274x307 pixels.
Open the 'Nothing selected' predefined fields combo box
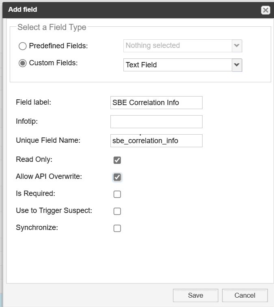click(x=177, y=46)
